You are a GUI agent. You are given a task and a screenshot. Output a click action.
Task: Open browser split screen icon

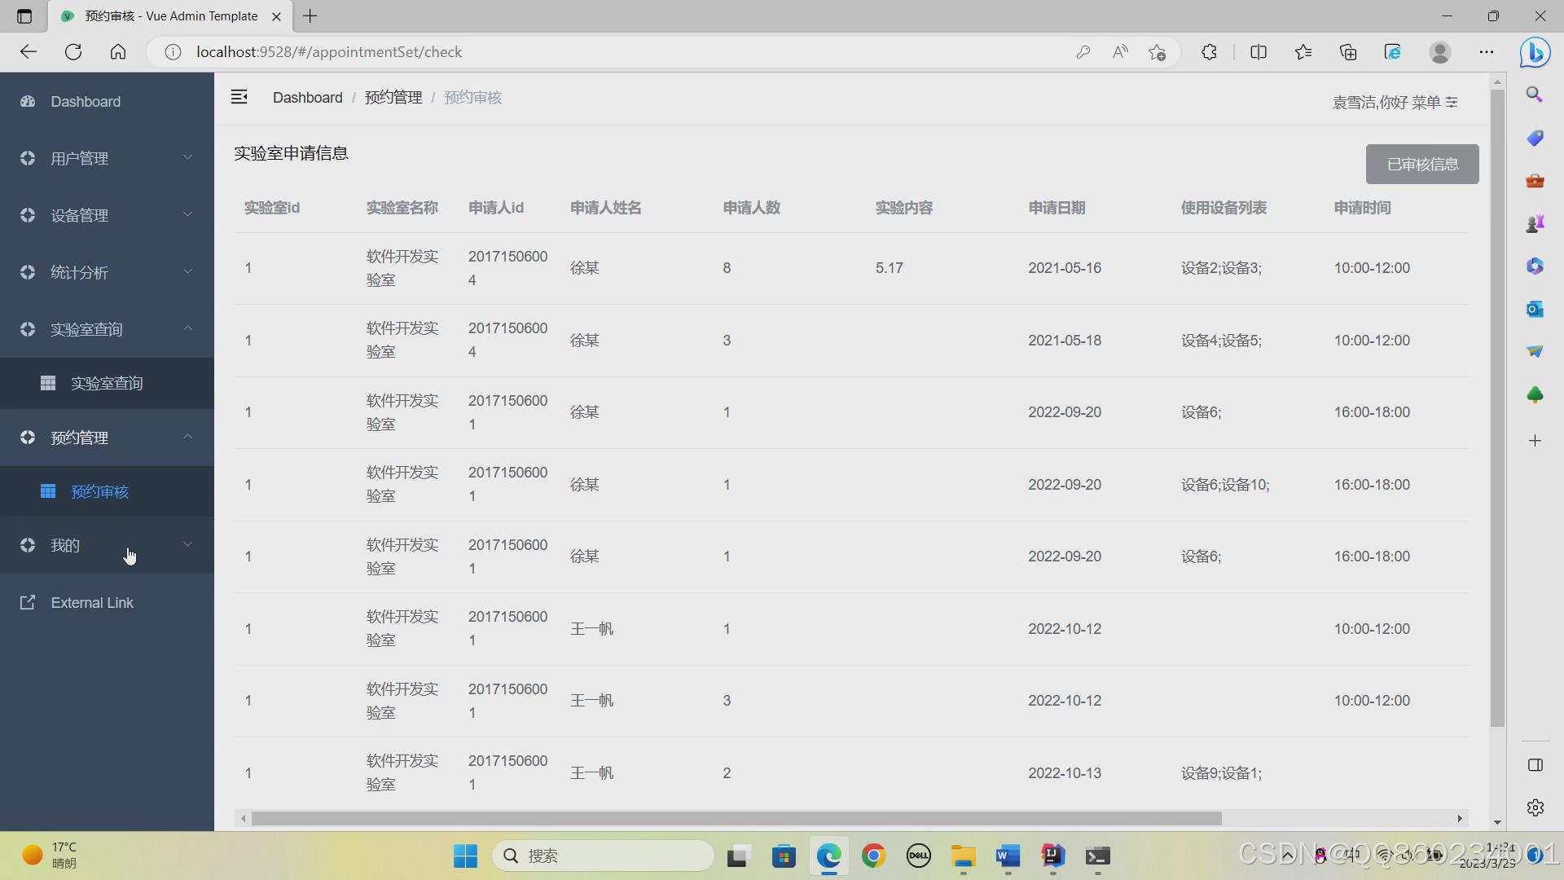point(1258,52)
